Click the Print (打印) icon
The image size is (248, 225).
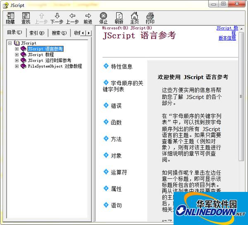click(x=150, y=16)
